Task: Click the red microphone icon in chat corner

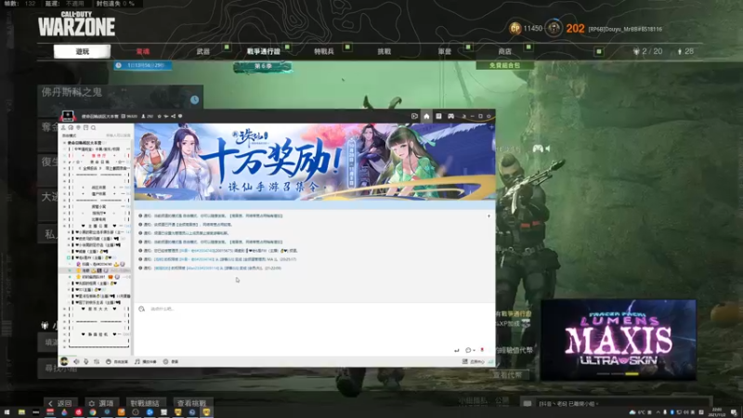Action: (x=482, y=350)
